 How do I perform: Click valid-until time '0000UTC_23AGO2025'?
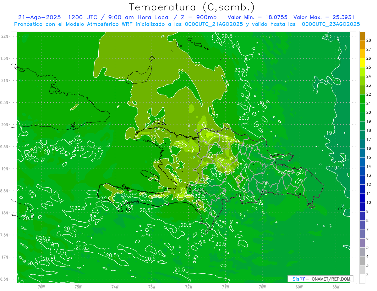click(331, 24)
